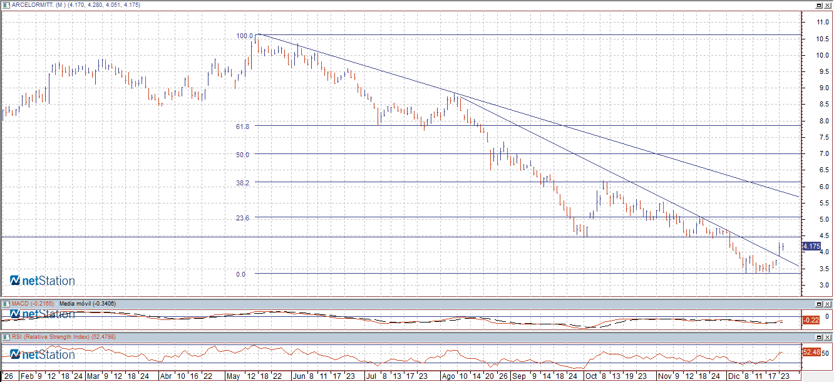The width and height of the screenshot is (834, 382).
Task: Close the ARCELORMITT. price chart panel
Action: (828, 4)
